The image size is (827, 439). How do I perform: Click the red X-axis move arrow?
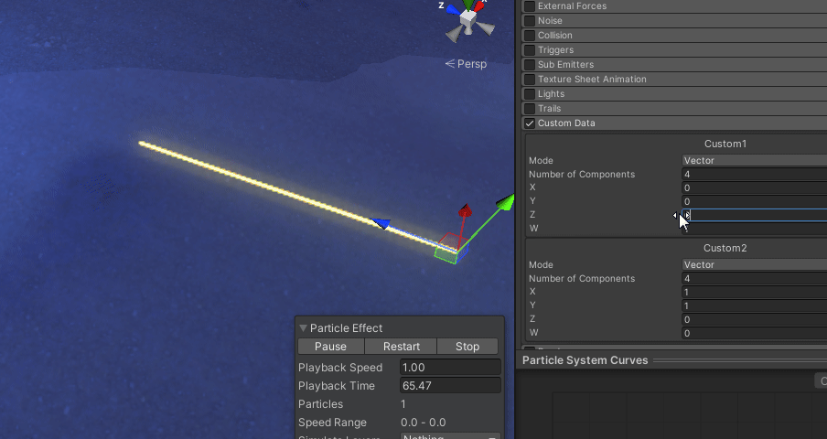465,212
